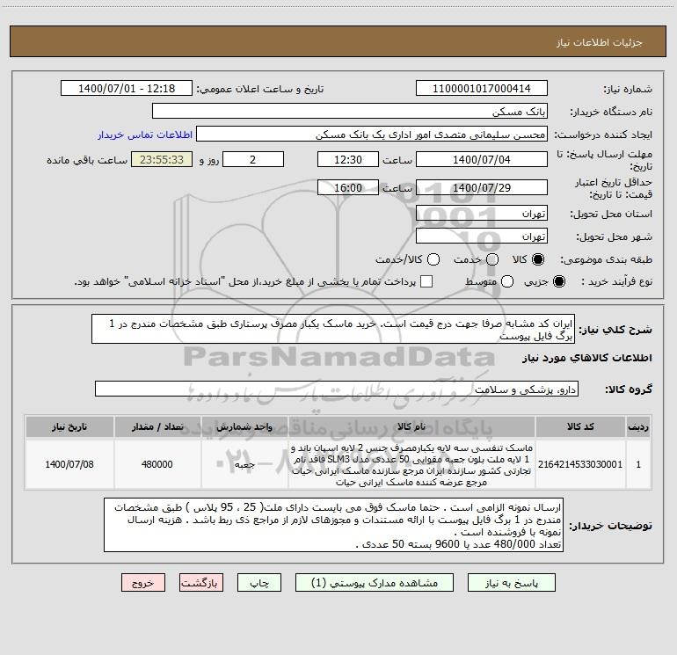This screenshot has width=677, height=655.
Task: Click the بازگشت back button
Action: coord(201,583)
